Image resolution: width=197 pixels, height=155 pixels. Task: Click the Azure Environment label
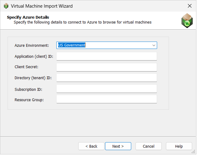pyautogui.click(x=32, y=46)
